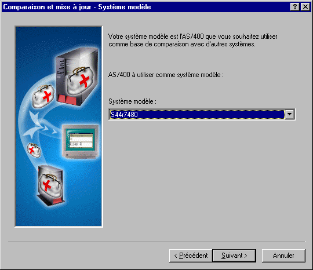Click the horizontal separator above the buttons
This screenshot has width=313, height=270.
pyautogui.click(x=156, y=242)
